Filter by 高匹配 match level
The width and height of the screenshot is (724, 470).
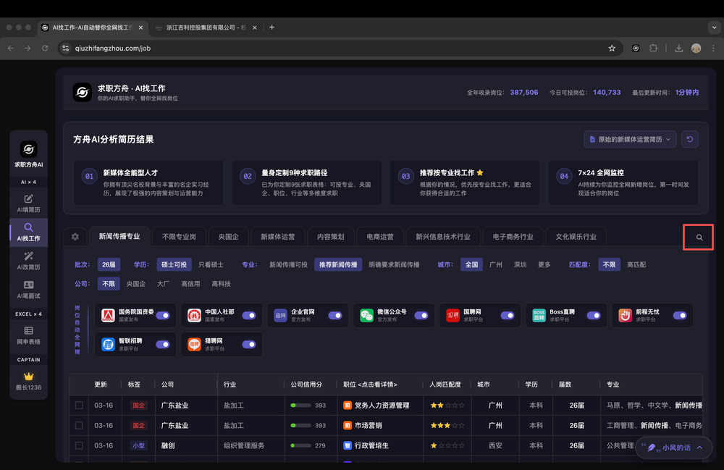pos(636,265)
